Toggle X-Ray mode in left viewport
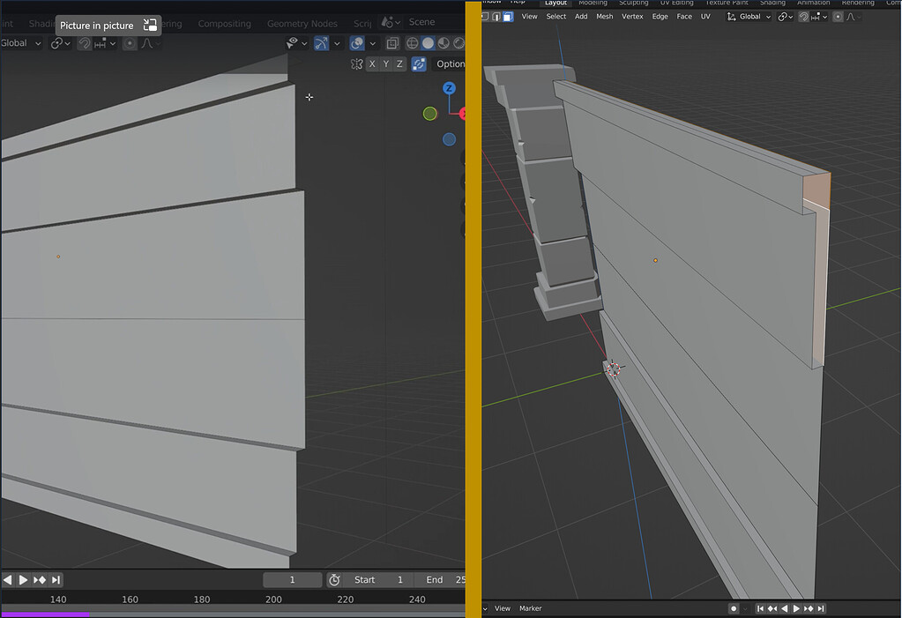The width and height of the screenshot is (902, 618). pyautogui.click(x=392, y=42)
